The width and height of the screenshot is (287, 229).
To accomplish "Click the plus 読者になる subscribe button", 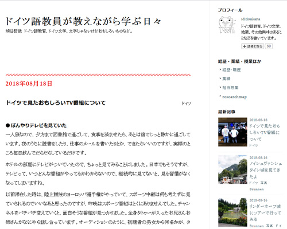I will click(253, 46).
